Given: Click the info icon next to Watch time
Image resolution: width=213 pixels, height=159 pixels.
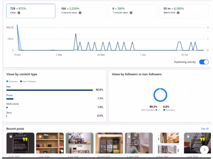Looking at the screenshot, I should (178, 13).
